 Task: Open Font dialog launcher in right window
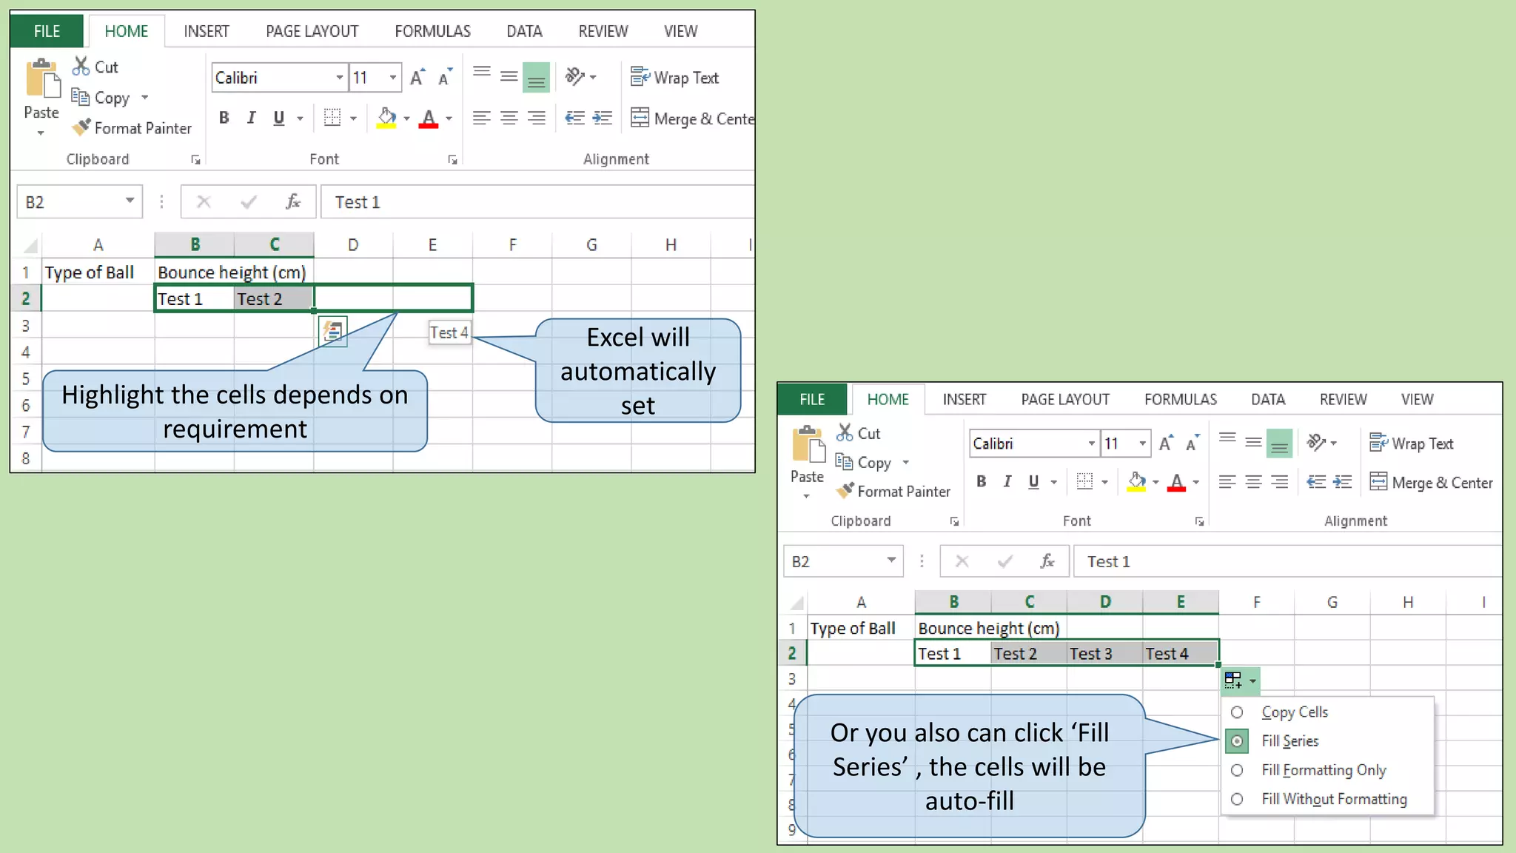(x=1199, y=521)
